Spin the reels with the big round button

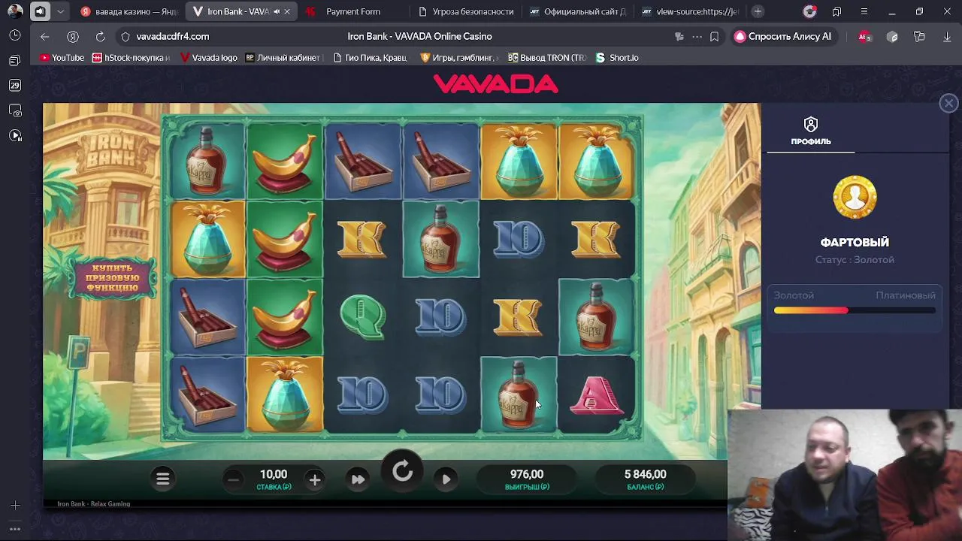pyautogui.click(x=402, y=472)
